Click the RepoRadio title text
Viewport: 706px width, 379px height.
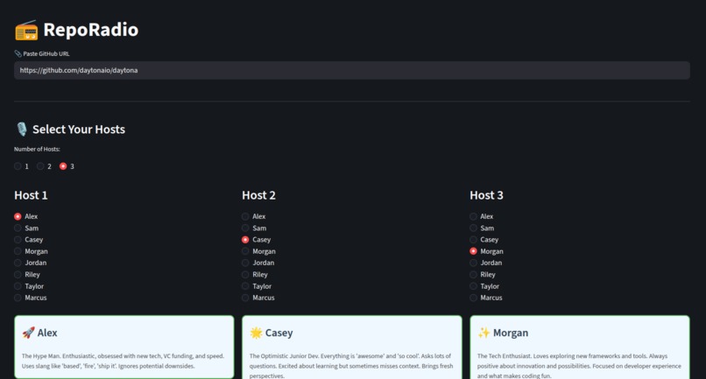(x=91, y=30)
